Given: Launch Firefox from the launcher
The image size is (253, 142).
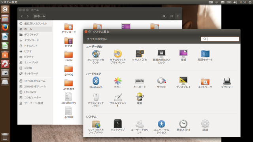Looking at the screenshot, I should 5,28.
